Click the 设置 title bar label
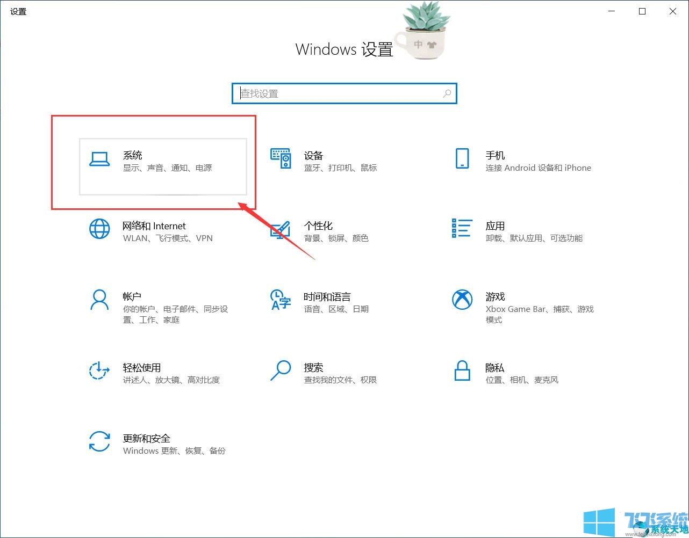The width and height of the screenshot is (689, 538). (18, 11)
